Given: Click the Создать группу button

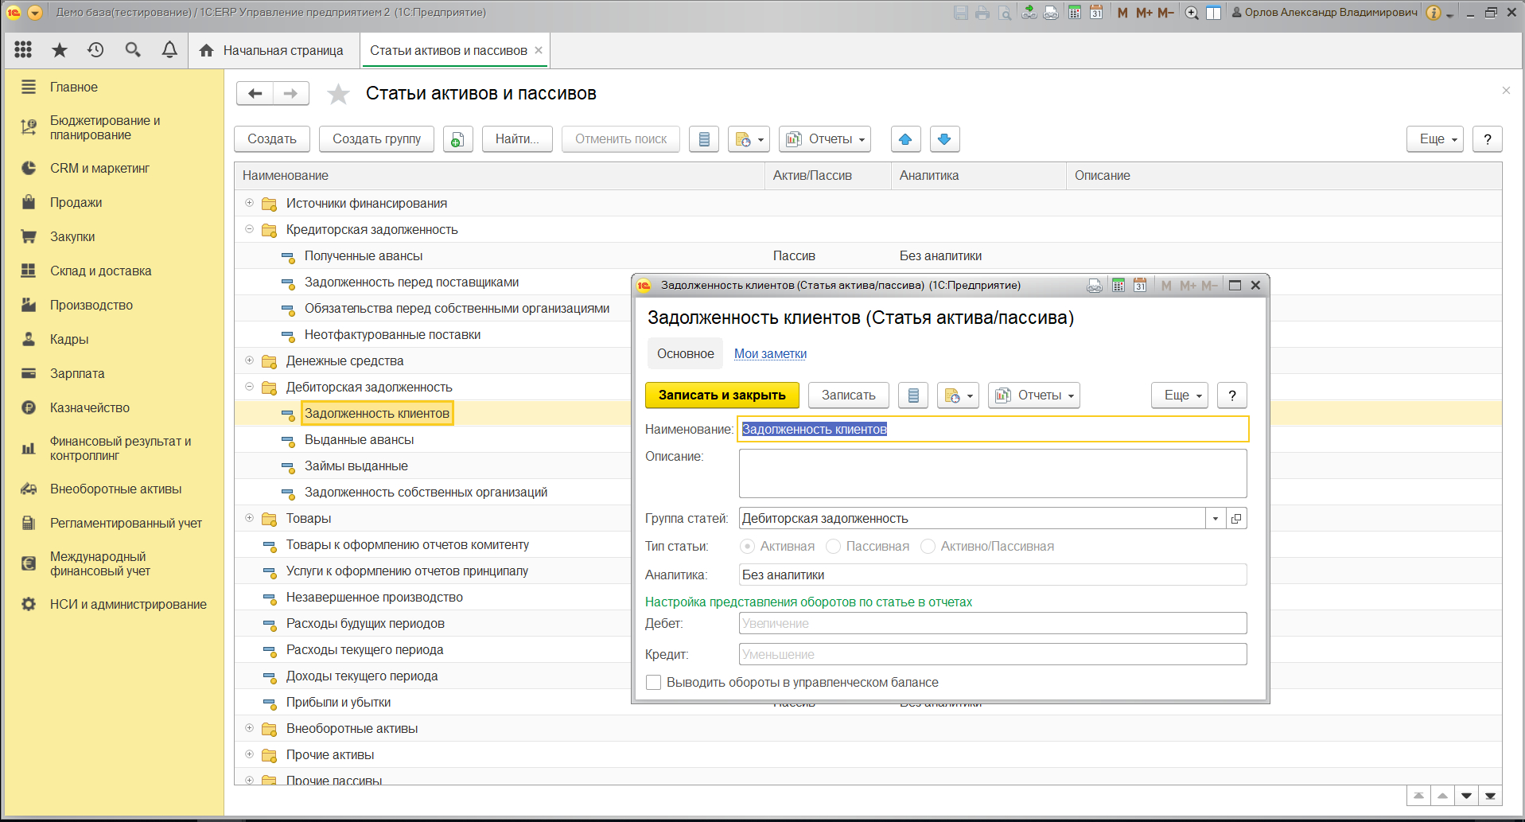Looking at the screenshot, I should click(x=376, y=139).
